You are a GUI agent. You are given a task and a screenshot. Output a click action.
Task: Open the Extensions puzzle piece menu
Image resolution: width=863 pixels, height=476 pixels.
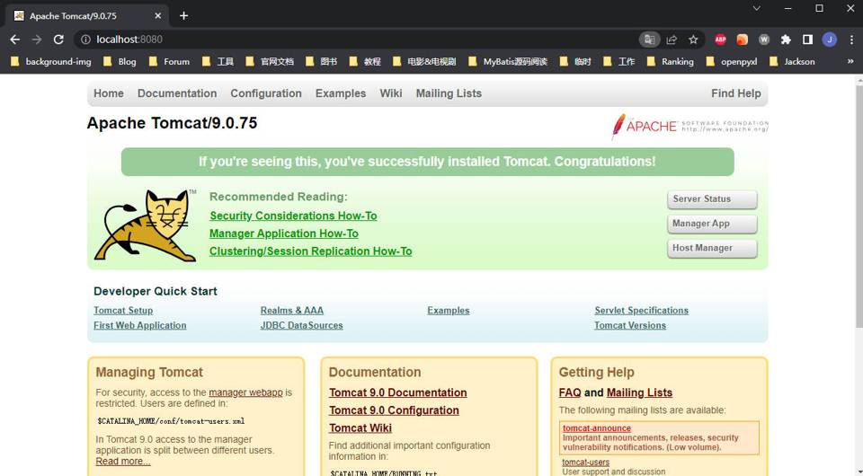coord(786,40)
